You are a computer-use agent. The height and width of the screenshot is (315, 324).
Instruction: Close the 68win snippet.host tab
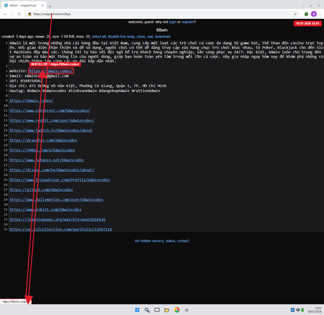42,5
